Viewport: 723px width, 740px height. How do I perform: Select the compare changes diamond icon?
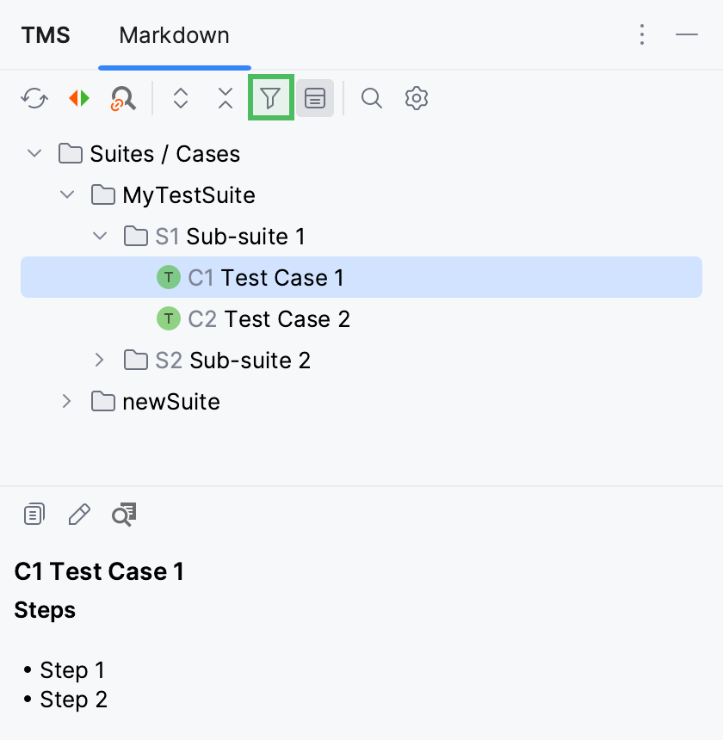[x=81, y=98]
